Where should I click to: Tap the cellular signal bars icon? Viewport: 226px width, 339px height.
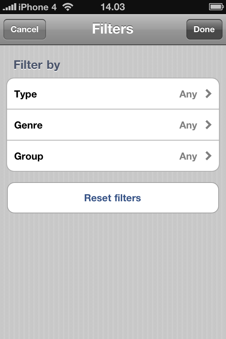10,7
